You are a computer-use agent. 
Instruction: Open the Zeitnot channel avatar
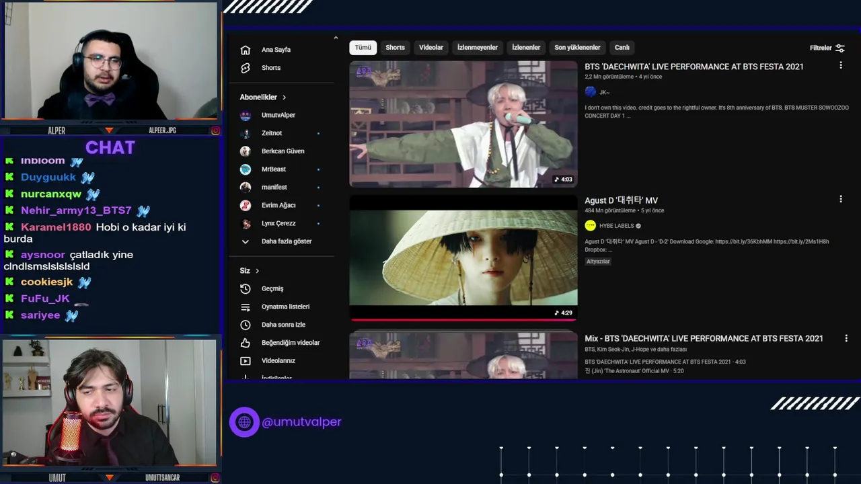coord(246,133)
